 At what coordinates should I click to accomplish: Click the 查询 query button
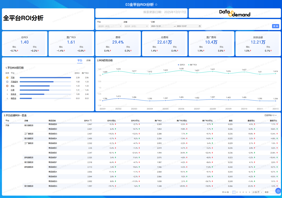(275, 26)
